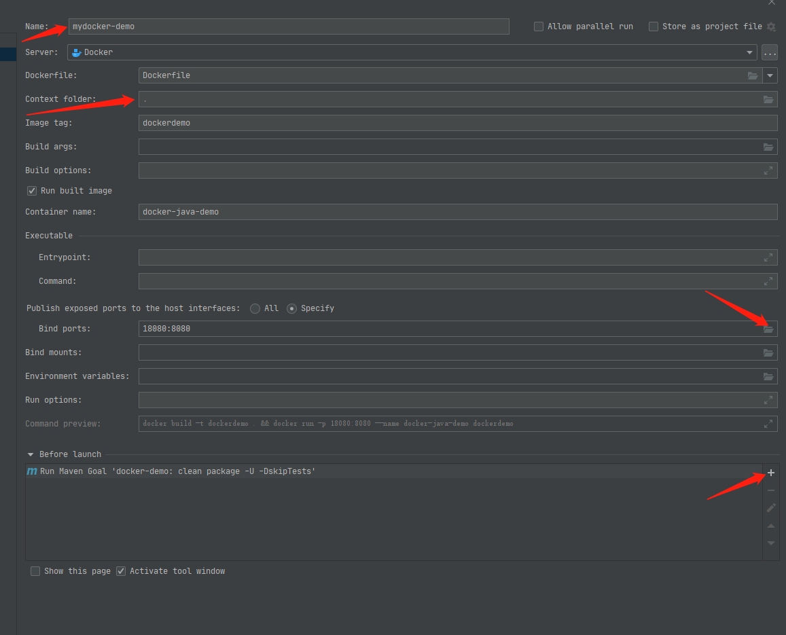This screenshot has width=786, height=635.
Task: Click the Name field containing mydocker-demo
Action: [x=289, y=26]
